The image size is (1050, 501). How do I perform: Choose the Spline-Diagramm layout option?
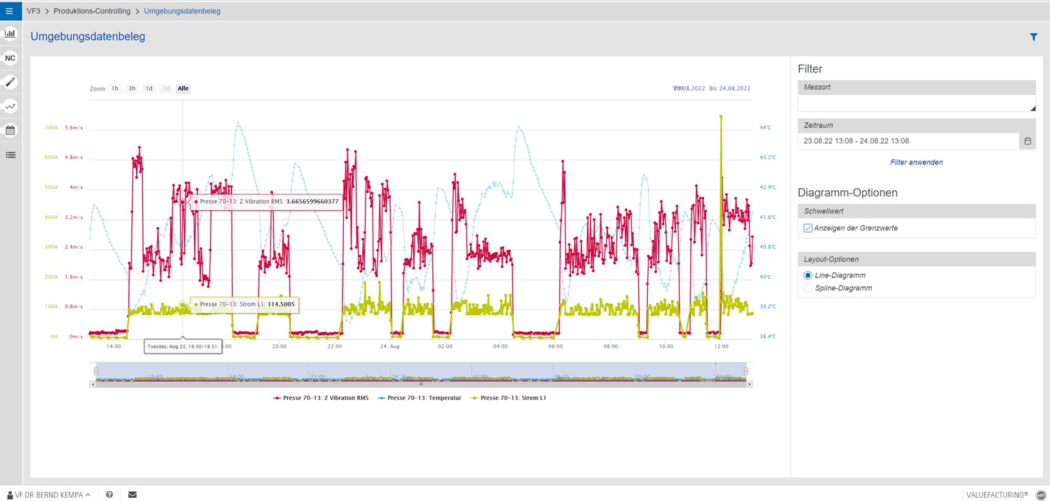(x=808, y=288)
